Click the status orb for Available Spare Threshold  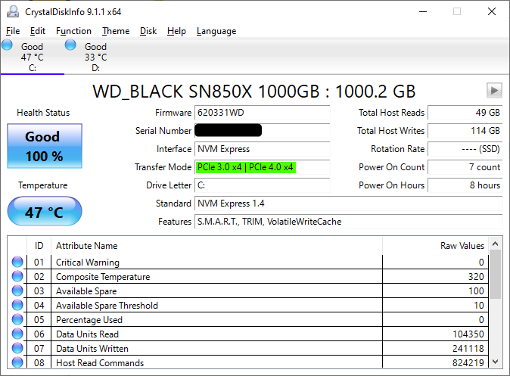17,305
